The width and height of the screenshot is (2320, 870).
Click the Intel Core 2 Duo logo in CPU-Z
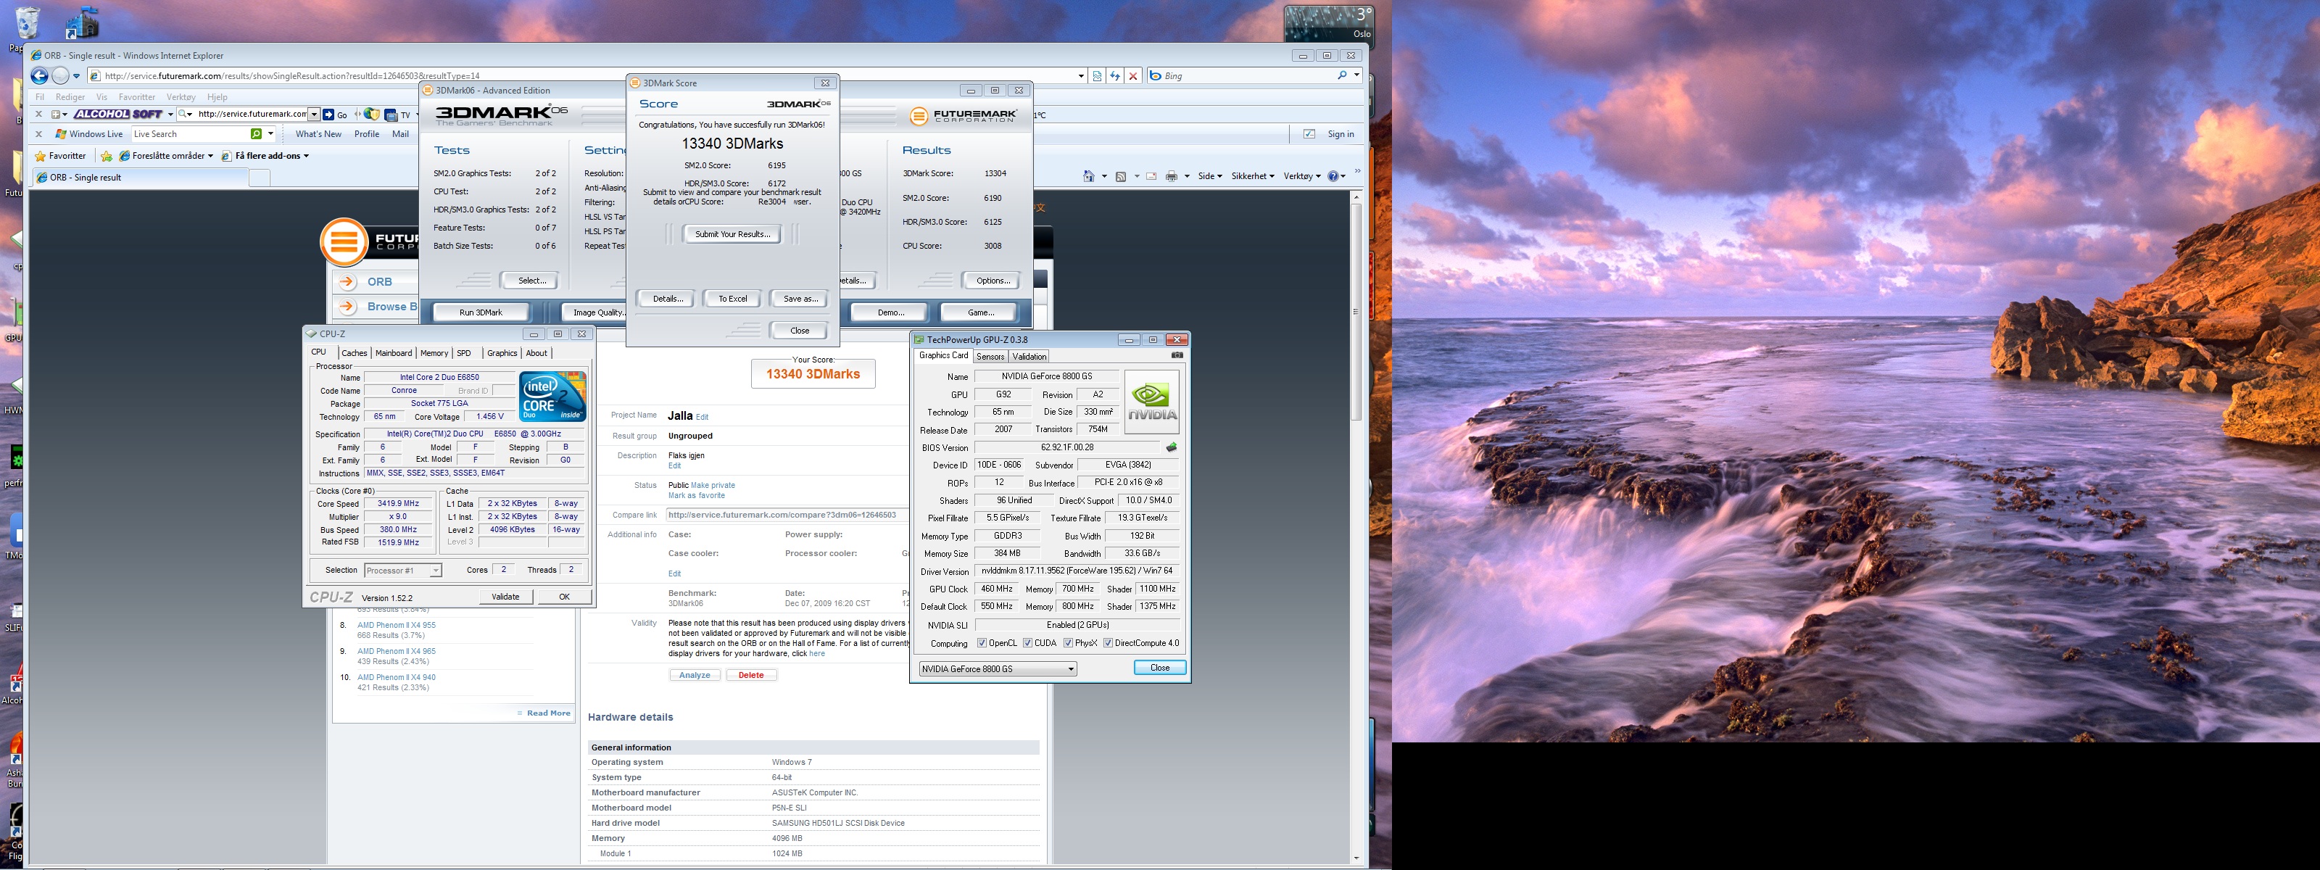553,397
